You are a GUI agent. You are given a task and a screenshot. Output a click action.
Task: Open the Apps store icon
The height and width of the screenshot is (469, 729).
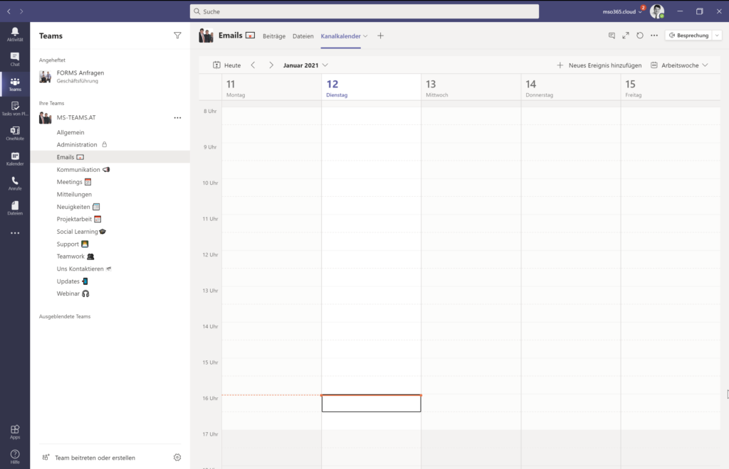tap(15, 432)
